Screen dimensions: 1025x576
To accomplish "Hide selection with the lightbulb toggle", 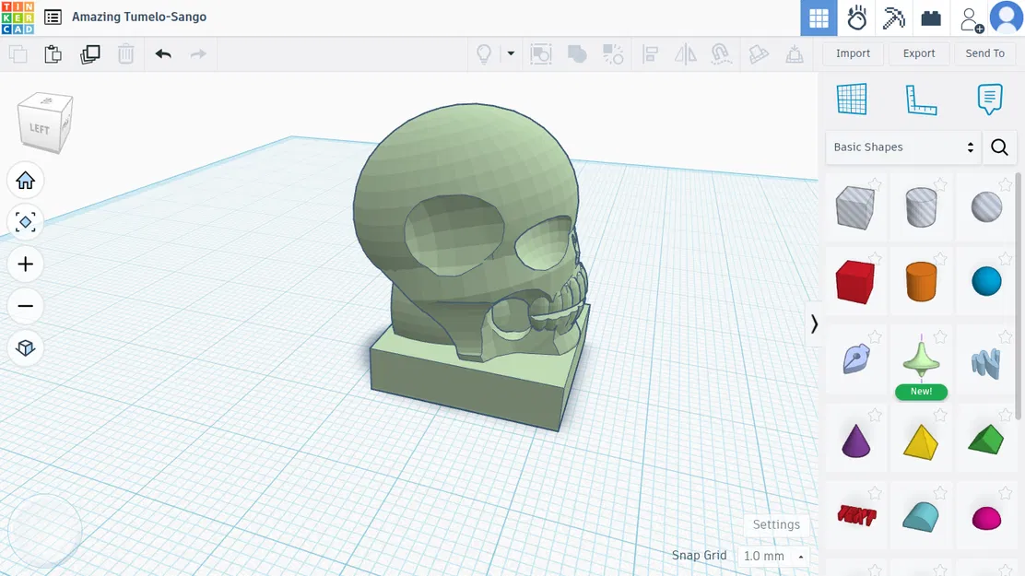I will pyautogui.click(x=485, y=53).
